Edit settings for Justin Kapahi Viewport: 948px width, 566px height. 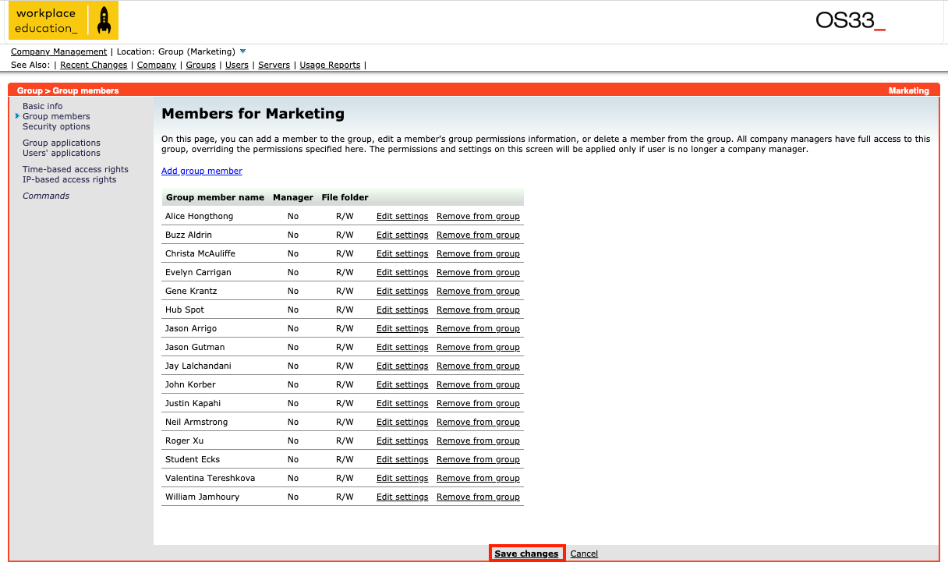(402, 403)
